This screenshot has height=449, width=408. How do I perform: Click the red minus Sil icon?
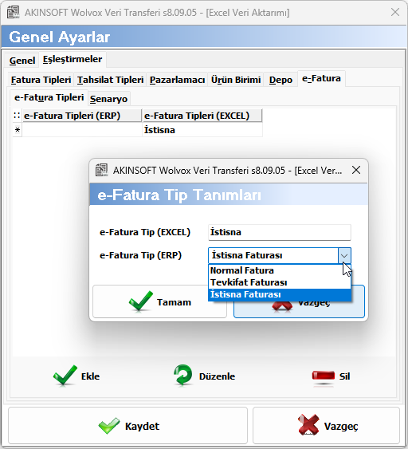coord(324,376)
